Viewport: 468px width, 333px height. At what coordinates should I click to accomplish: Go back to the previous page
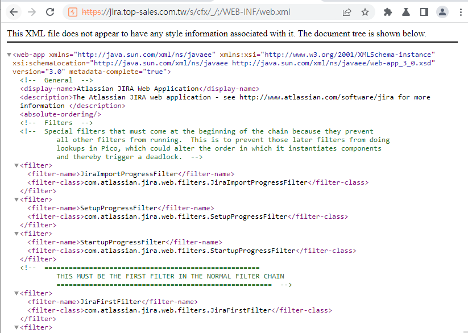[14, 13]
